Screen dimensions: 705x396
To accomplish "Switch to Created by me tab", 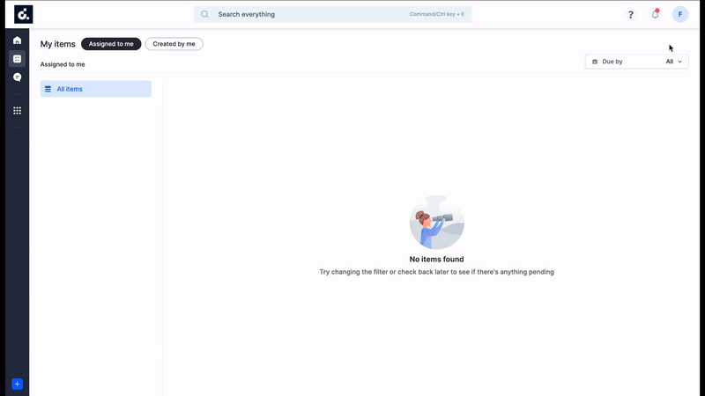I will click(174, 44).
